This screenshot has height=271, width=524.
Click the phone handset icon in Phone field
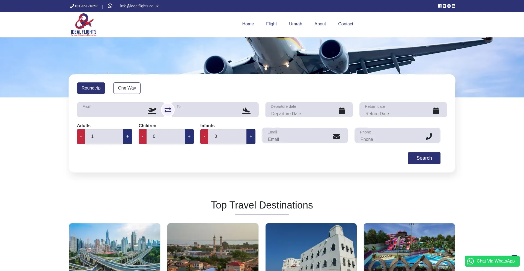pos(429,136)
